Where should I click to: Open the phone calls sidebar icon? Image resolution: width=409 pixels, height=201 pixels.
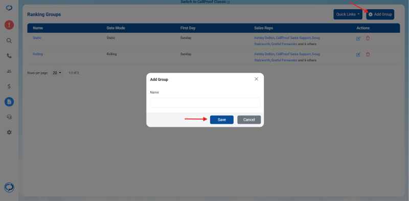click(9, 56)
